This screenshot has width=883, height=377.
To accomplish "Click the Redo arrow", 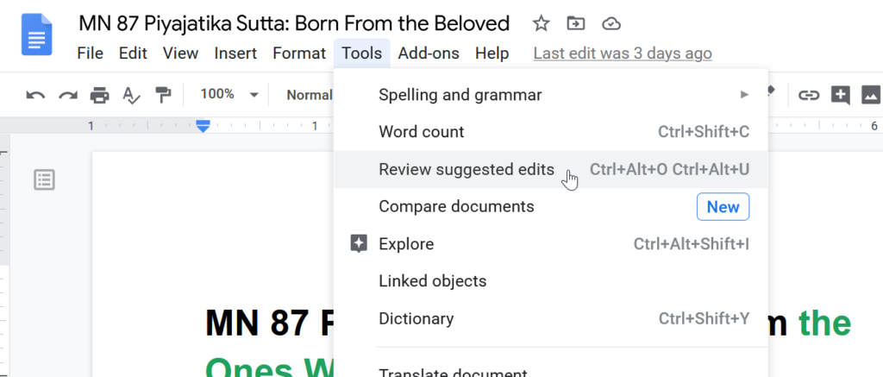I will pos(68,95).
